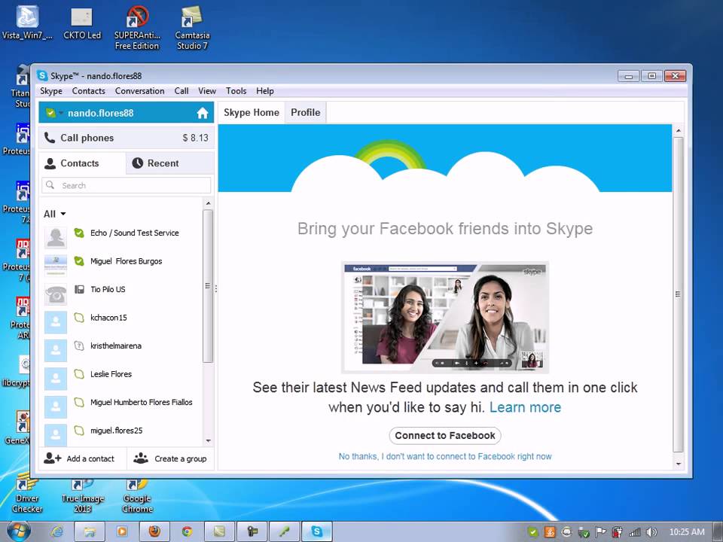Open the Skype menu

(x=51, y=91)
